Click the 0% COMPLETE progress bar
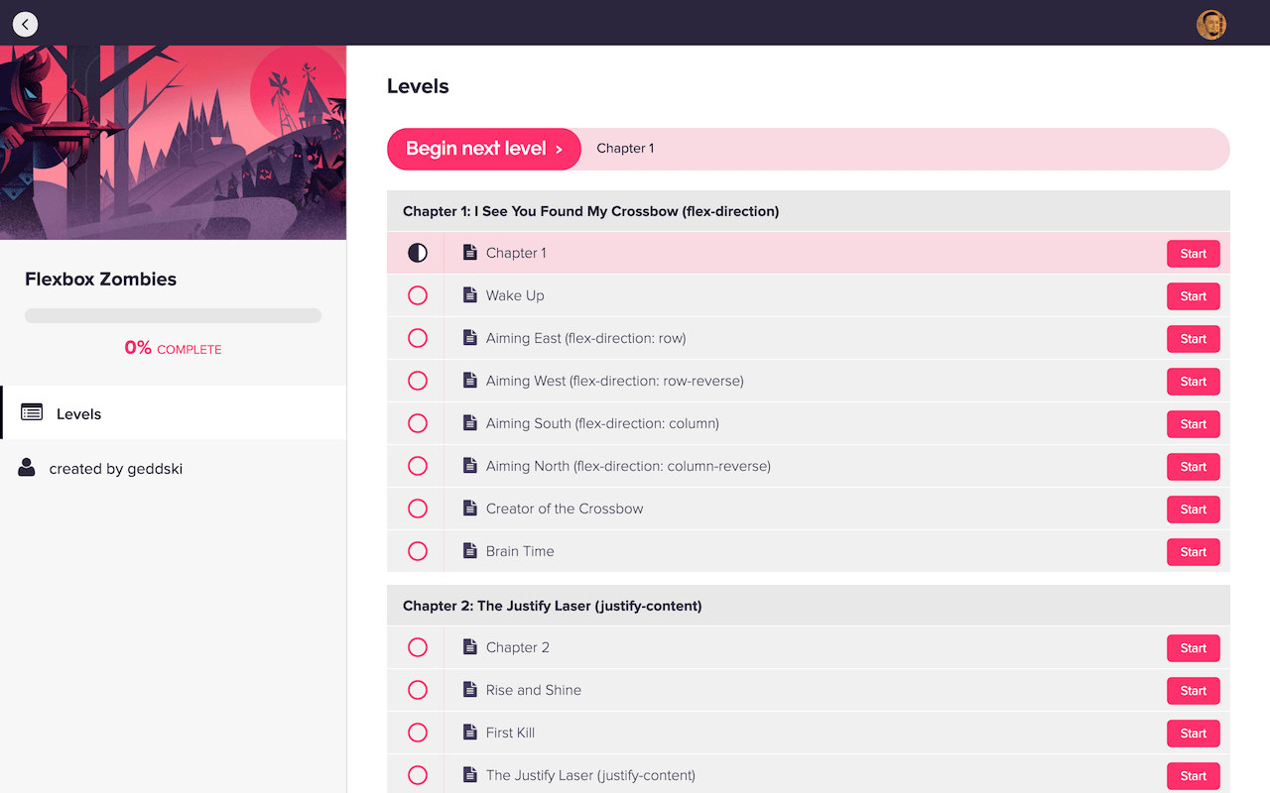Image resolution: width=1270 pixels, height=793 pixels. pyautogui.click(x=173, y=315)
